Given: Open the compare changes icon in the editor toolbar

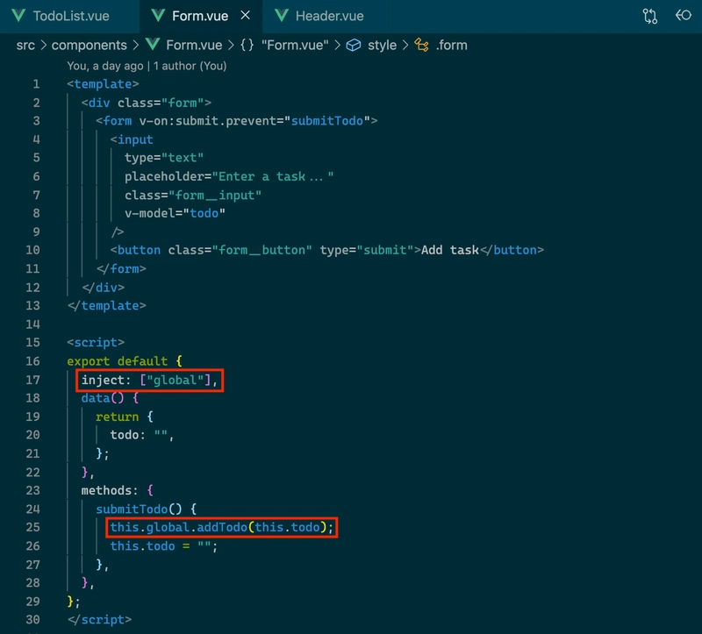Looking at the screenshot, I should point(649,16).
